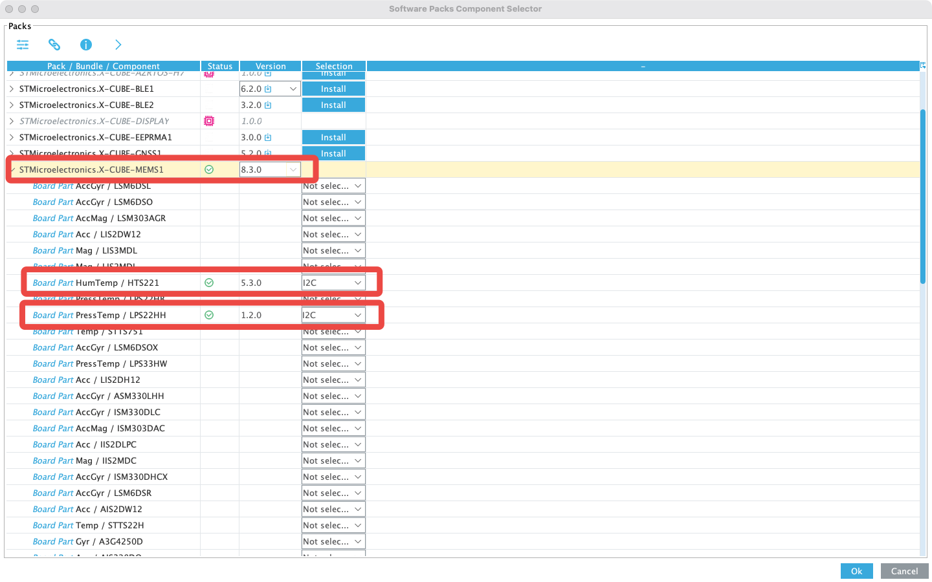Click the Cancel button
The image size is (932, 582).
(904, 571)
